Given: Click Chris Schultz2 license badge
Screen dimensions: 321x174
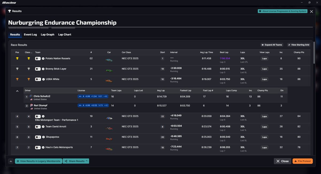Looking at the screenshot, I should (x=93, y=96).
